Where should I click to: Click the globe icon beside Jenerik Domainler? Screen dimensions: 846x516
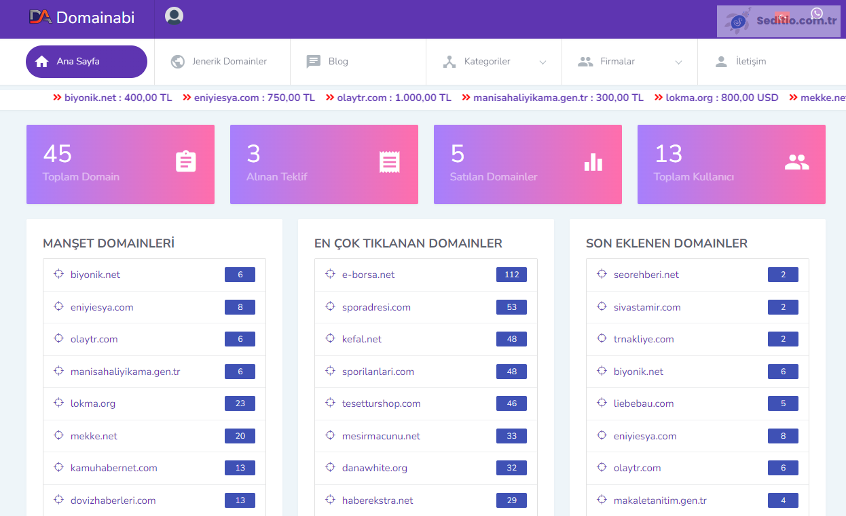coord(177,61)
